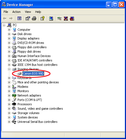Click the Properties toolbar icon
126x139 pixels.
coord(28,18)
